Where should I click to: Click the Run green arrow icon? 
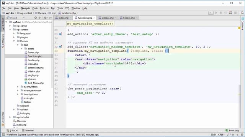tap(216, 13)
